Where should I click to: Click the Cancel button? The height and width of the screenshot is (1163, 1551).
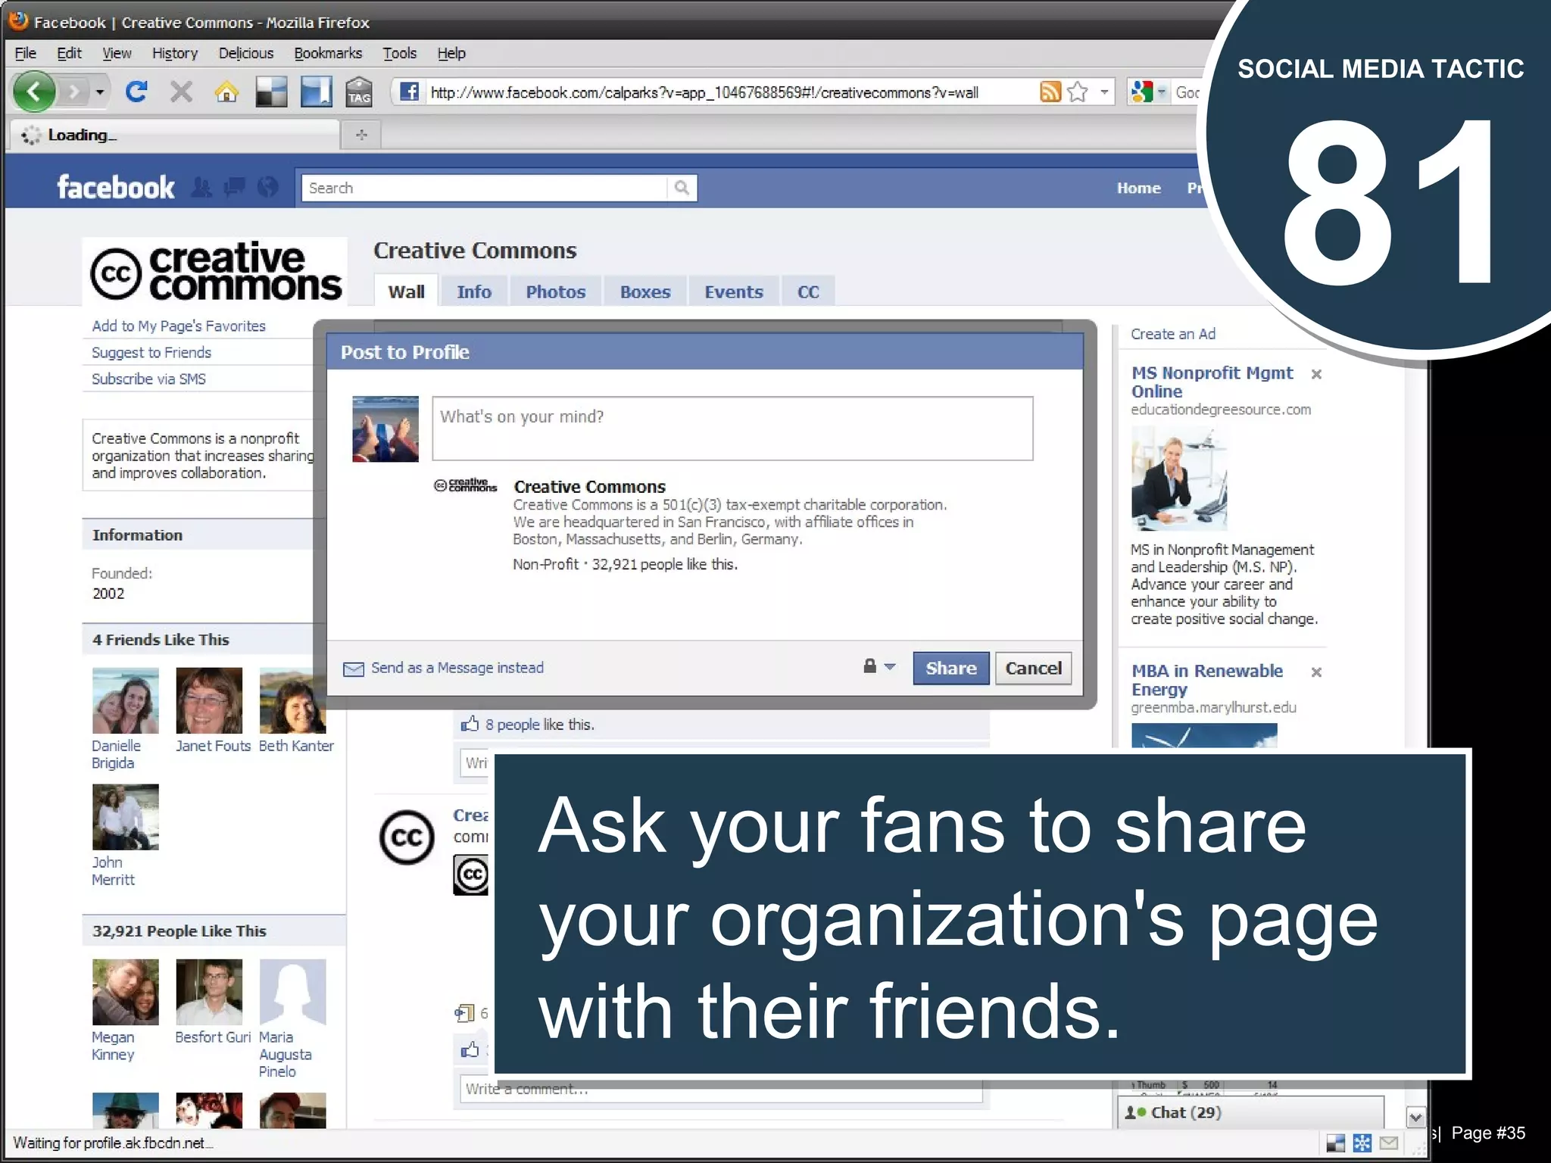[x=1034, y=669]
